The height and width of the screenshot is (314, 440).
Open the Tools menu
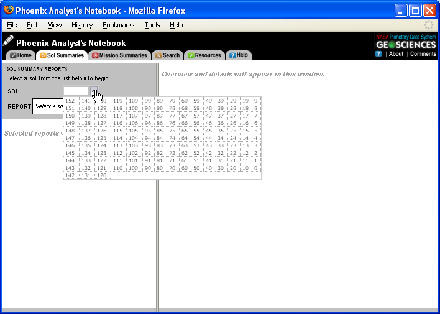coord(152,25)
